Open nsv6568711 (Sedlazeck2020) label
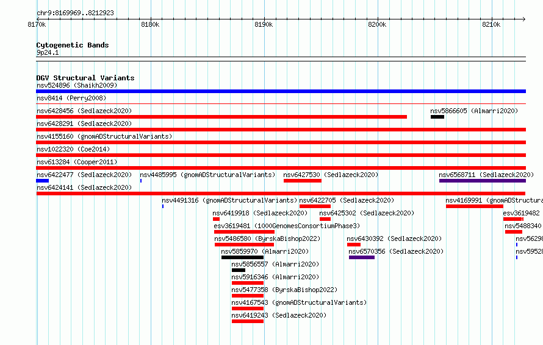Viewport: 543px width, 345px height. [486, 175]
